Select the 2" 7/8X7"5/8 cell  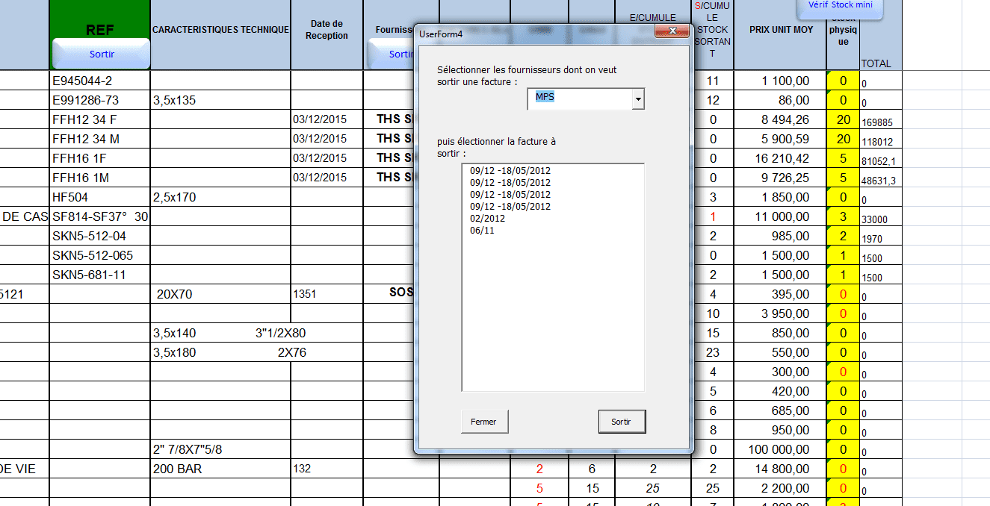tap(220, 449)
